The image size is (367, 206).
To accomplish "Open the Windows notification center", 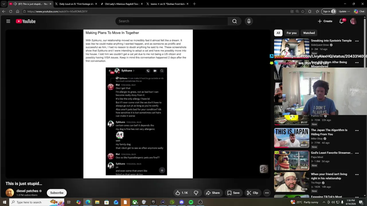I will tap(361, 202).
